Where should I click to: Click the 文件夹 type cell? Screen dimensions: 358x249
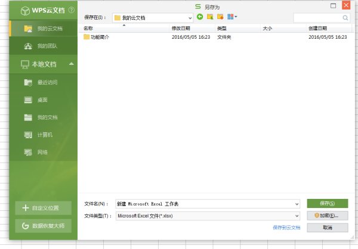(x=224, y=37)
